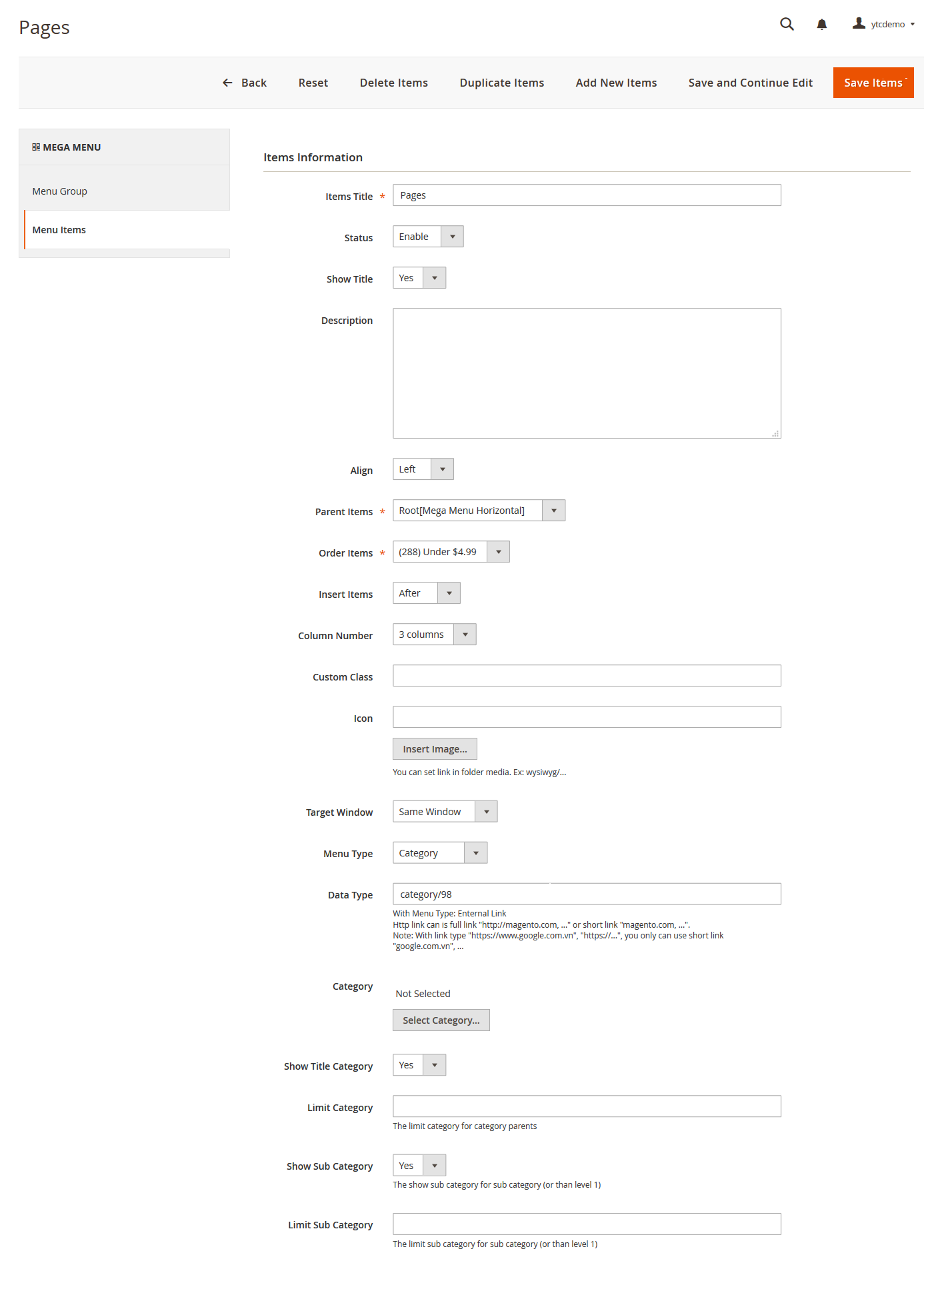936x1299 pixels.
Task: Open the Show Sub Category dropdown
Action: (x=419, y=1166)
